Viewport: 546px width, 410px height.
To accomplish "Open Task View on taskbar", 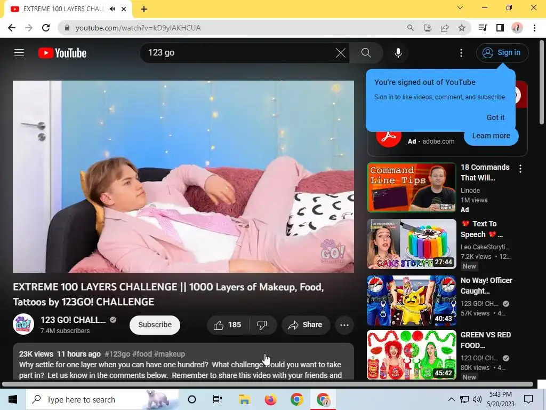I will [x=218, y=399].
